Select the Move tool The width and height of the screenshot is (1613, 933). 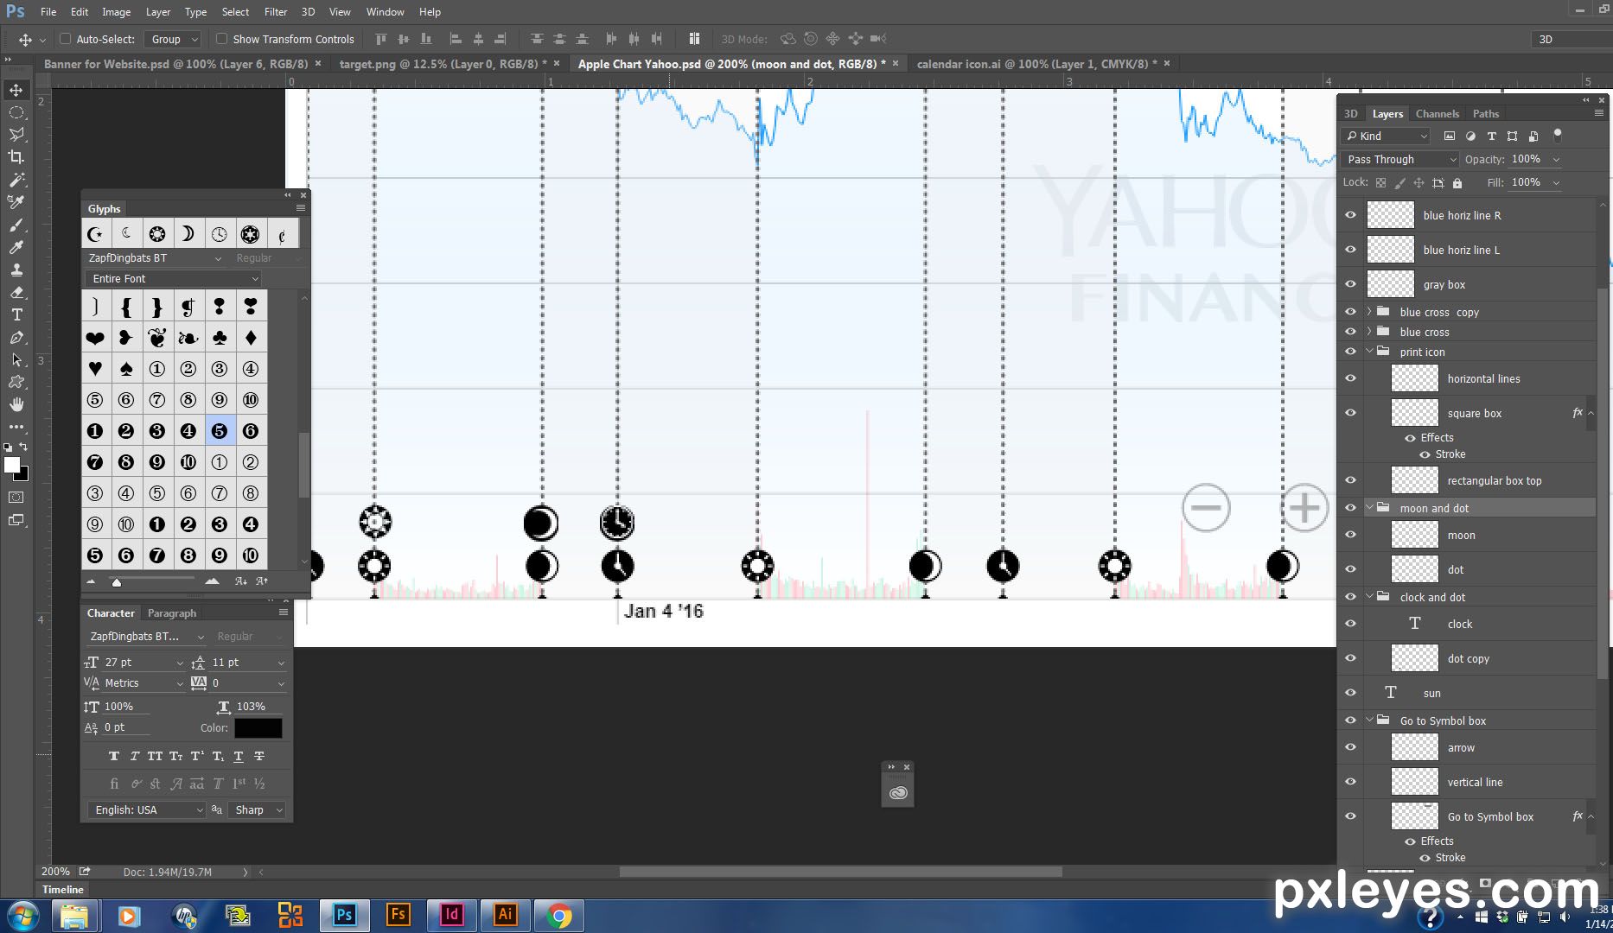16,90
